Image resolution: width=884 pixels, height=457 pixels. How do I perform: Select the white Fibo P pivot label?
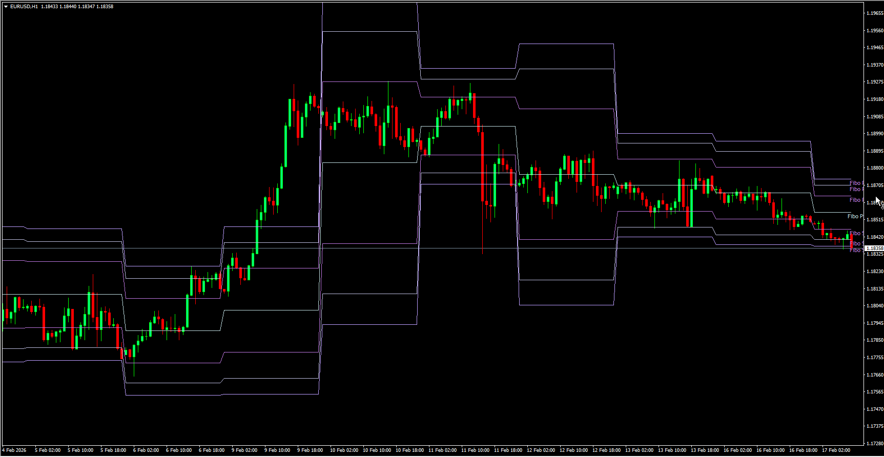tap(855, 216)
